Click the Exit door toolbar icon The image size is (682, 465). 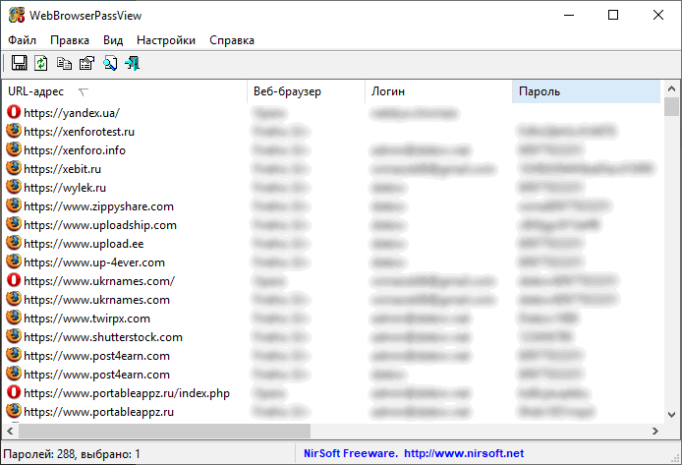pyautogui.click(x=132, y=64)
